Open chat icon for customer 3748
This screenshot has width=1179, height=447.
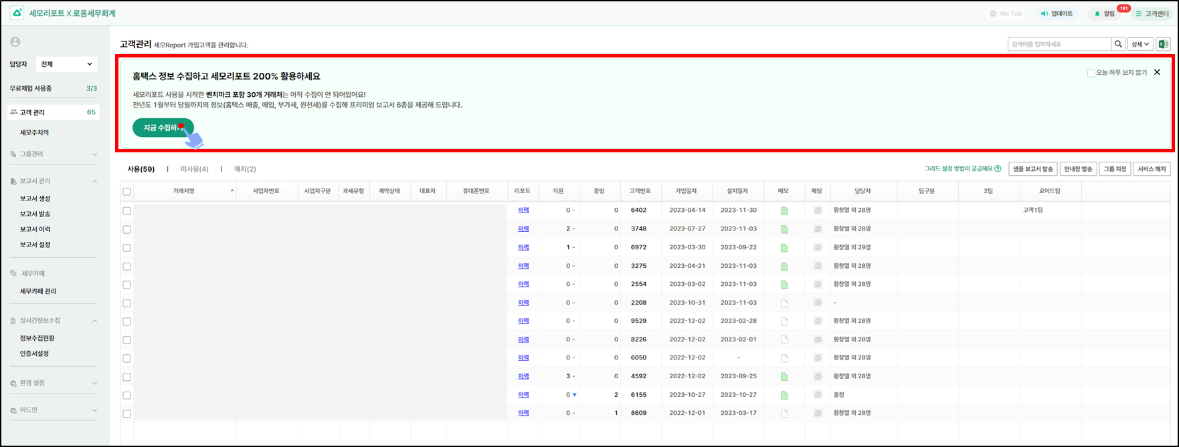click(x=817, y=229)
